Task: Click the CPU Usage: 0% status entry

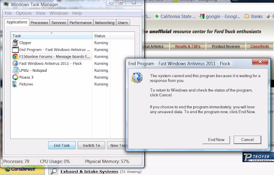Action: pos(55,161)
